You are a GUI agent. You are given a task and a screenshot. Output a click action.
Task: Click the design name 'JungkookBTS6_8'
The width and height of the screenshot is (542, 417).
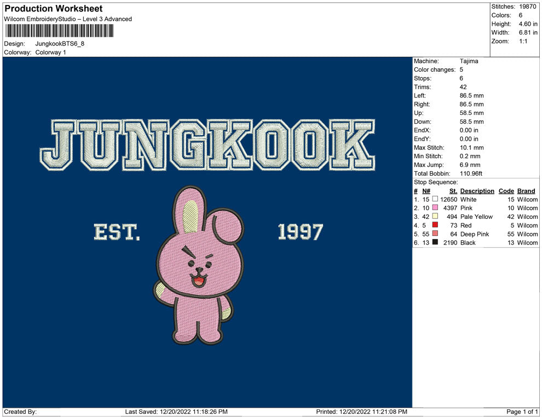click(60, 44)
